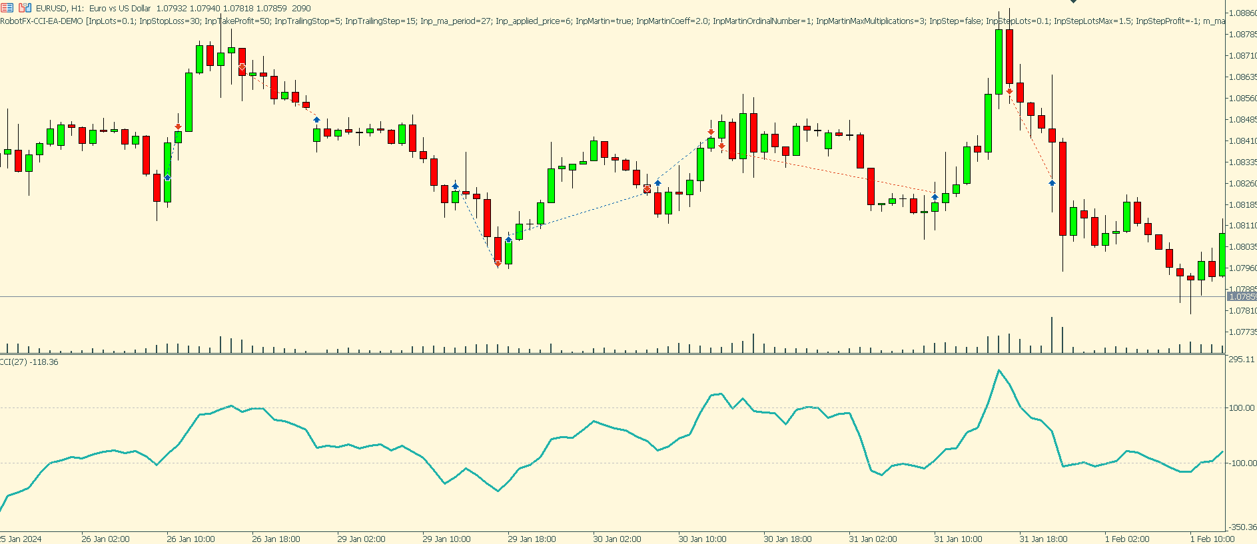Screen dimensions: 1257x544
Task: Click the -100.00 CCI level label
Action: point(1241,463)
